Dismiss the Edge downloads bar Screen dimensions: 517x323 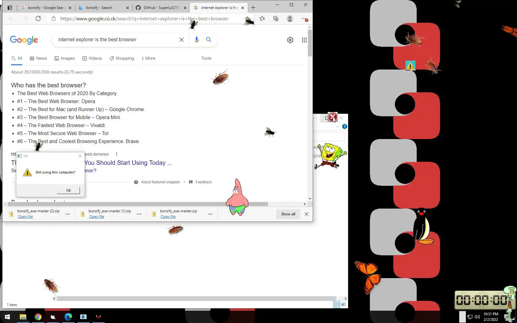307,214
